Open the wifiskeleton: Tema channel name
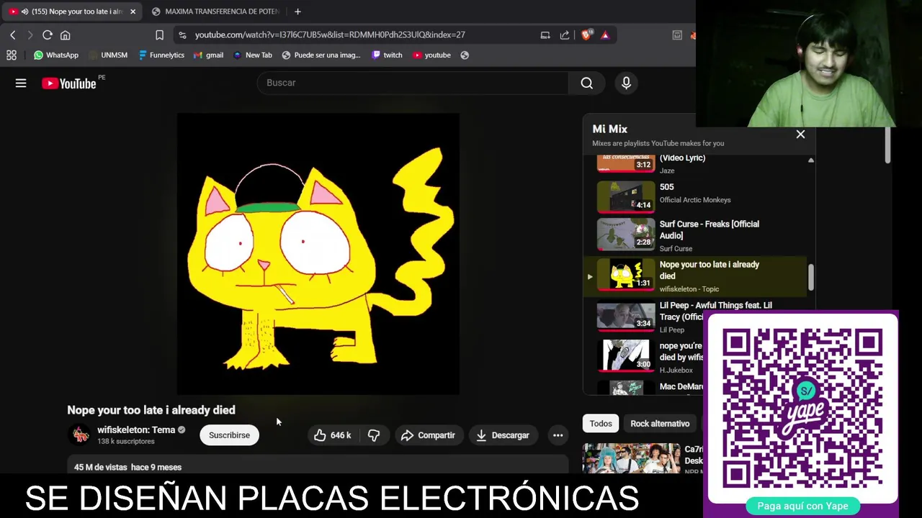 pos(136,430)
